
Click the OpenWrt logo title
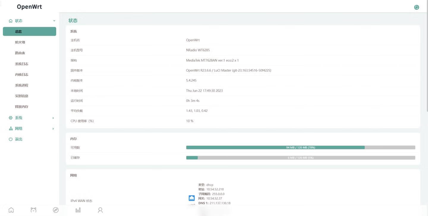click(29, 7)
